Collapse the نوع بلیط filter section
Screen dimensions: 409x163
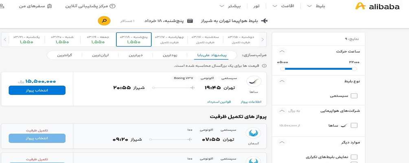coord(282,81)
